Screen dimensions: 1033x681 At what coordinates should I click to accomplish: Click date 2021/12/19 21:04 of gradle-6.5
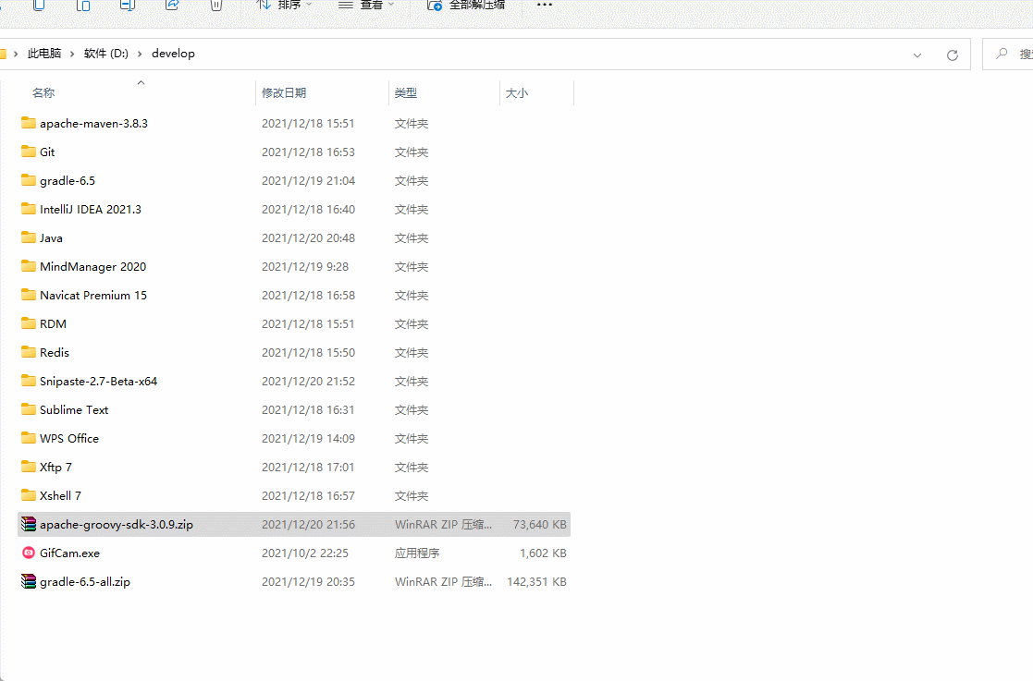[308, 181]
